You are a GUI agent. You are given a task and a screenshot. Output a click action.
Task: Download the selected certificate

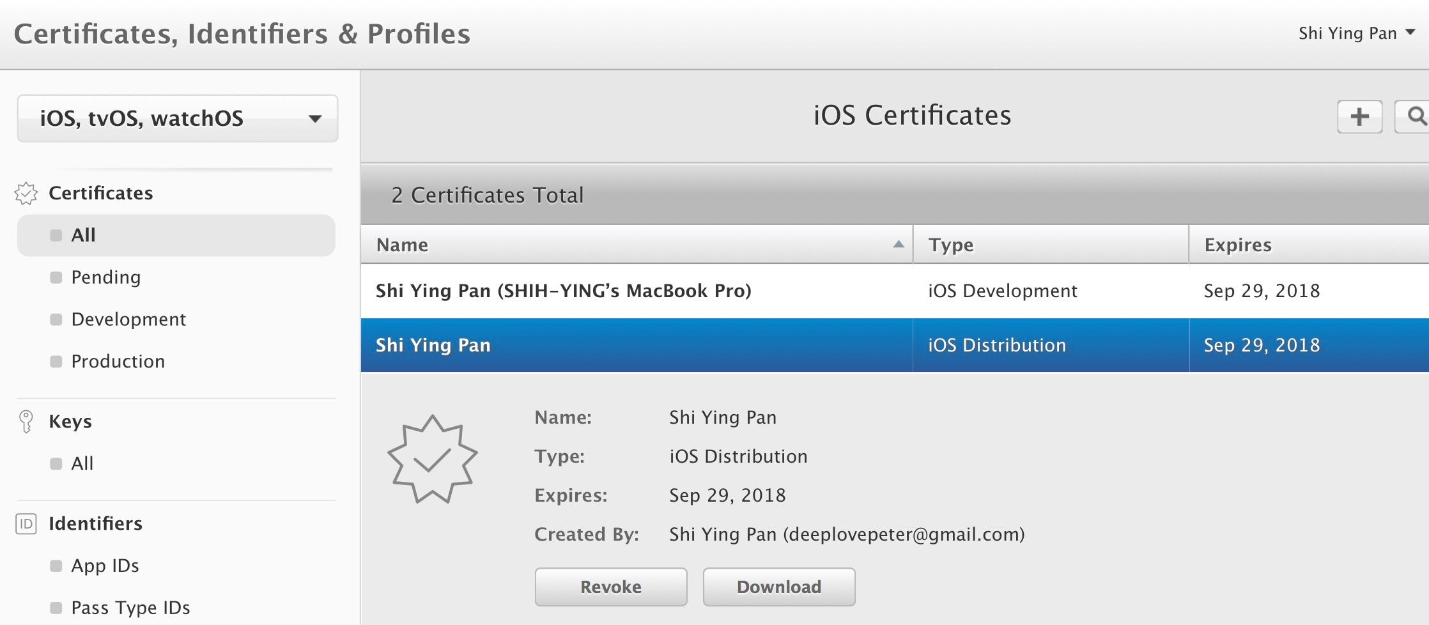point(779,587)
